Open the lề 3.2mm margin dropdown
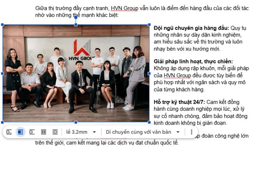Image resolution: width=273 pixels, height=188 pixels. click(81, 132)
